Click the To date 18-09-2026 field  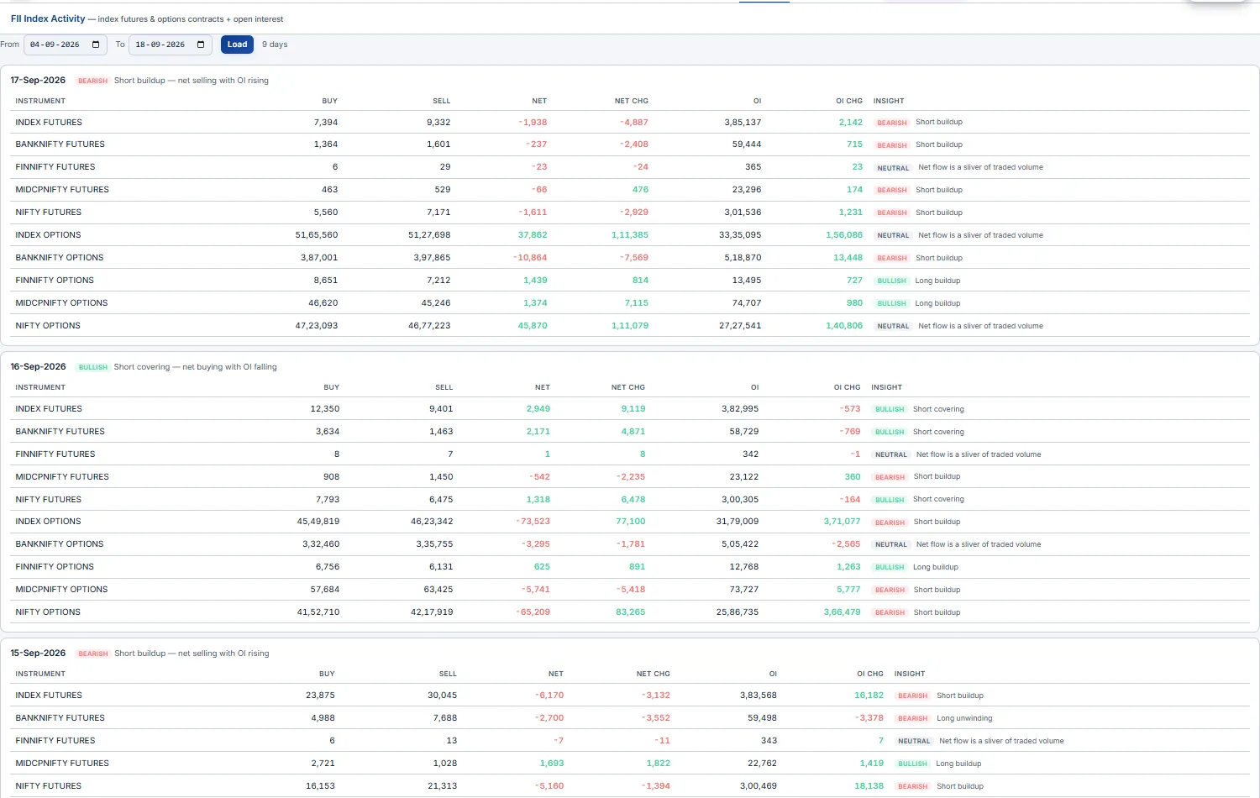pyautogui.click(x=171, y=45)
